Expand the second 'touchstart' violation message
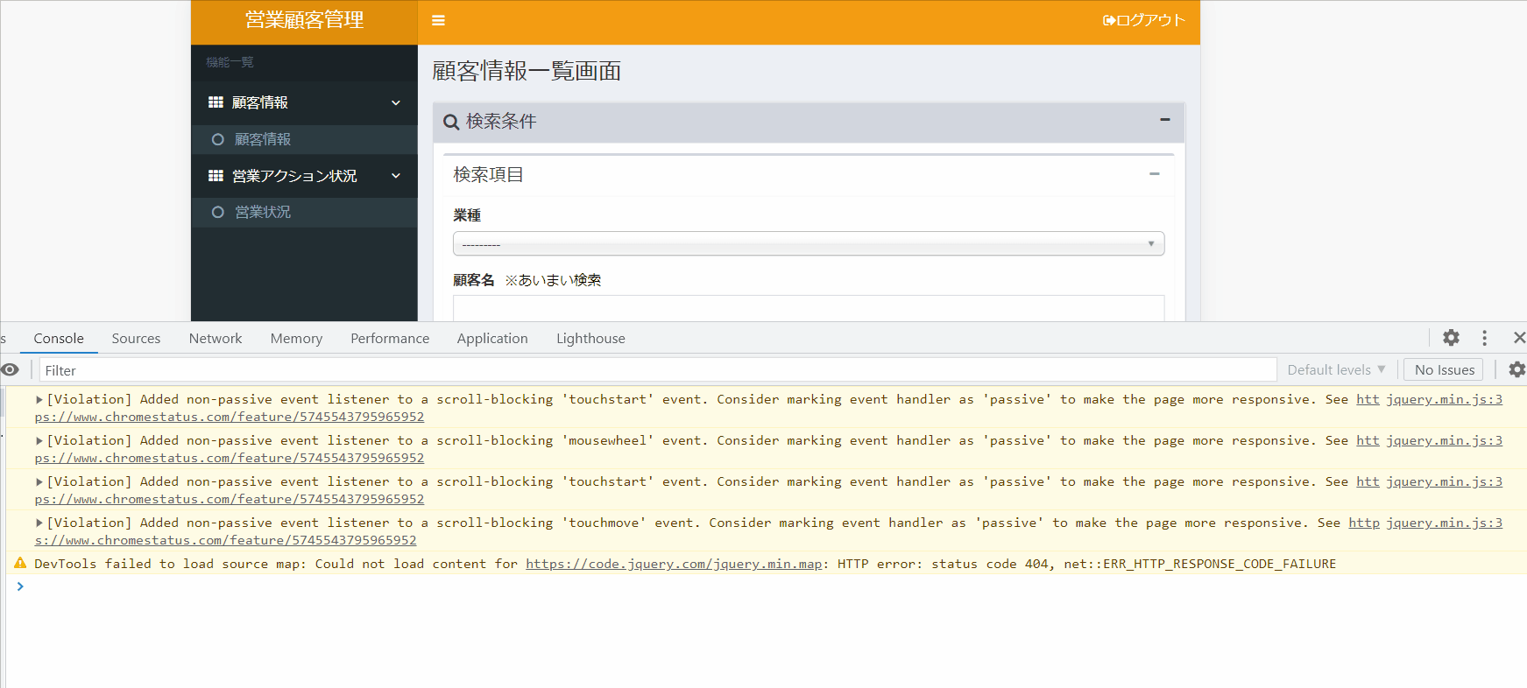Viewport: 1527px width, 688px height. pos(39,481)
